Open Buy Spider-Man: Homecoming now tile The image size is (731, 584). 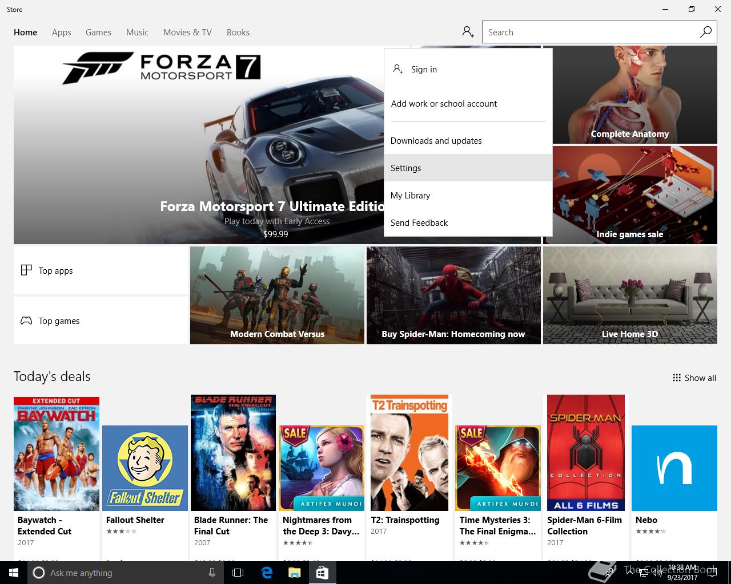453,295
